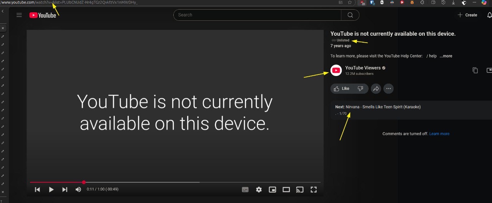
Task: Enter full screen mode
Action: pos(314,190)
